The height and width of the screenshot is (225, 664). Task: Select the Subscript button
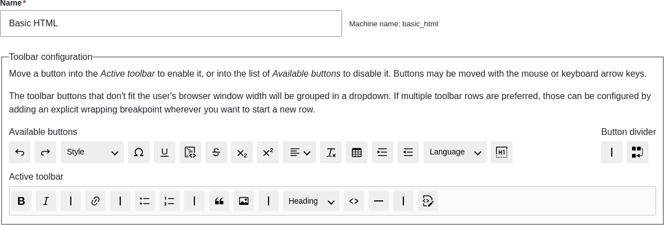242,152
